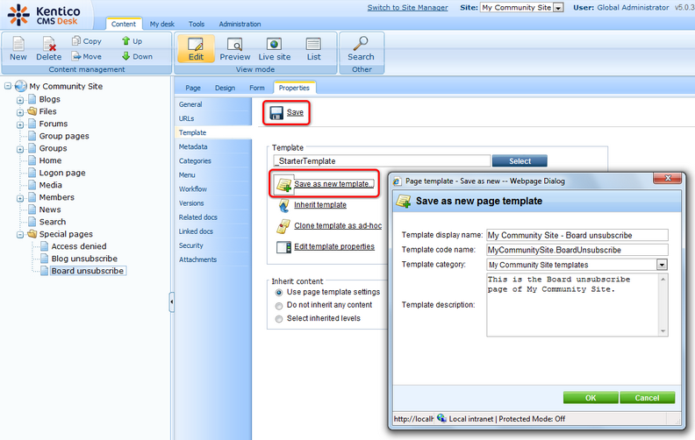The height and width of the screenshot is (440, 695).
Task: Open the My desk tab
Action: (x=161, y=24)
